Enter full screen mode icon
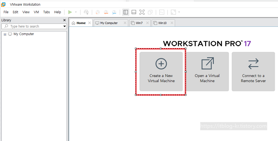 pos(142,12)
